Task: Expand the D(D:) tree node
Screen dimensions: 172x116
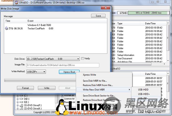Action: click(x=17, y=99)
